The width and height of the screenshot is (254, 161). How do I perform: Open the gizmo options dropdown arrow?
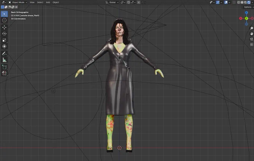pyautogui.click(x=221, y=2)
